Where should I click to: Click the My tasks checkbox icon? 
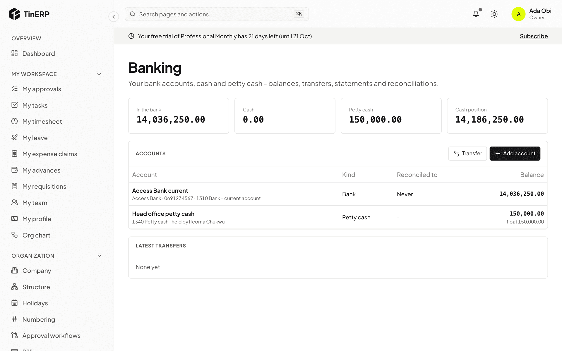pyautogui.click(x=14, y=105)
